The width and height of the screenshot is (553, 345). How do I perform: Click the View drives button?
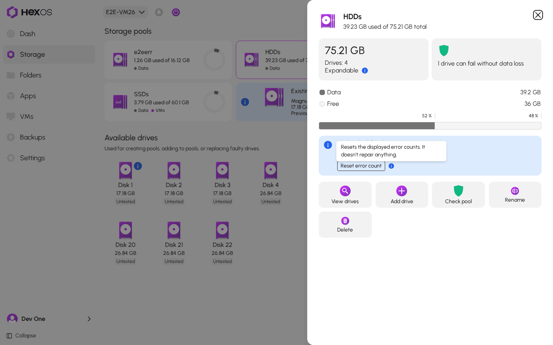click(345, 195)
